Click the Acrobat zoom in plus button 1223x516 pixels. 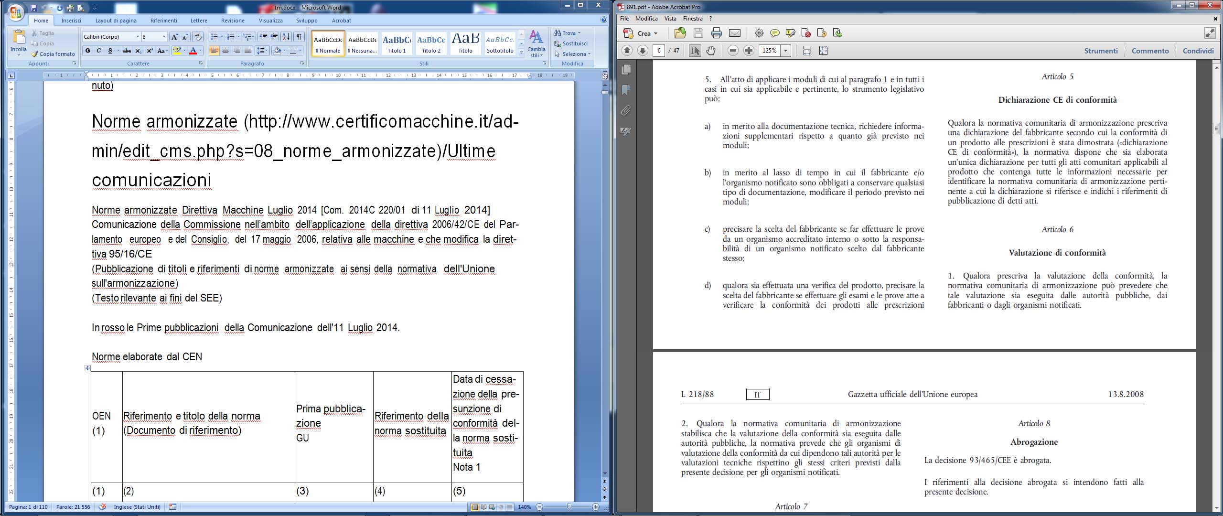click(x=749, y=51)
